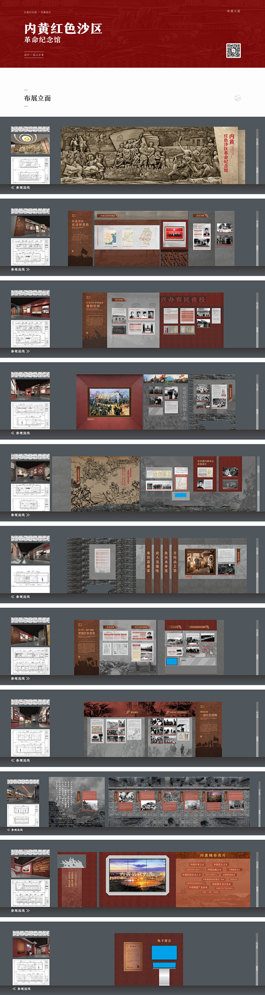Click the 兴办农民夜校 wall title
Screen dimensions: 265x995
click(x=183, y=300)
